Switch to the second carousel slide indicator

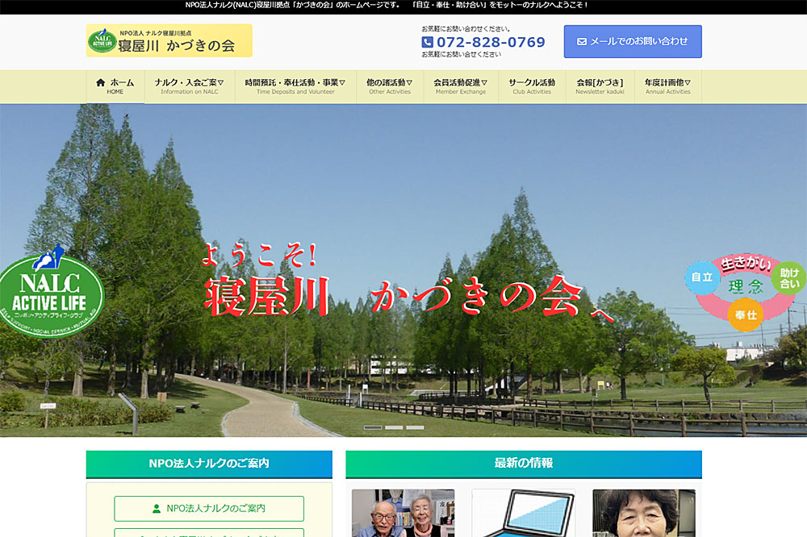(394, 427)
